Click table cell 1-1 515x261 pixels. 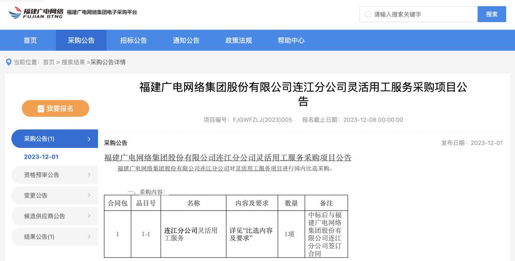click(x=146, y=234)
